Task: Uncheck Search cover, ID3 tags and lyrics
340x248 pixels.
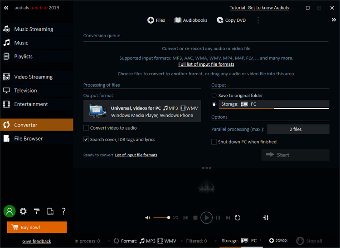Action: coord(86,139)
